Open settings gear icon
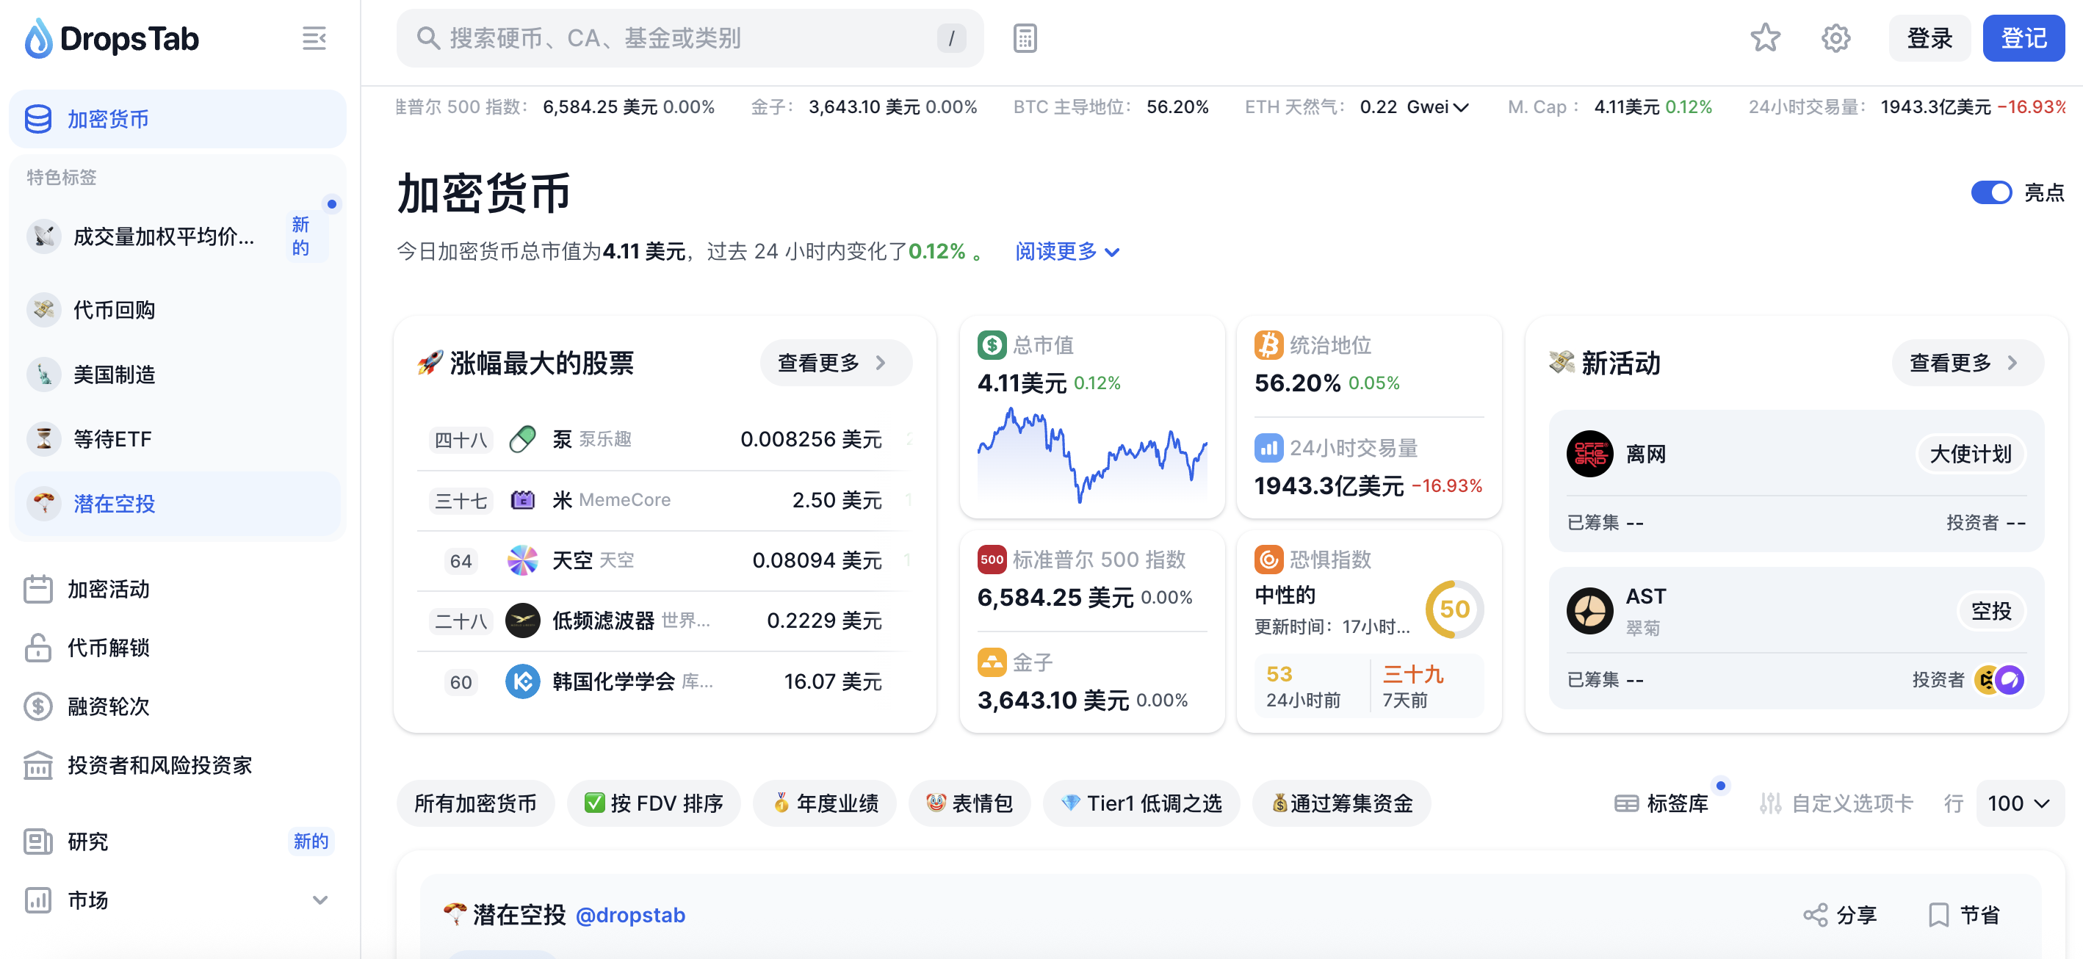The width and height of the screenshot is (2083, 959). tap(1835, 38)
